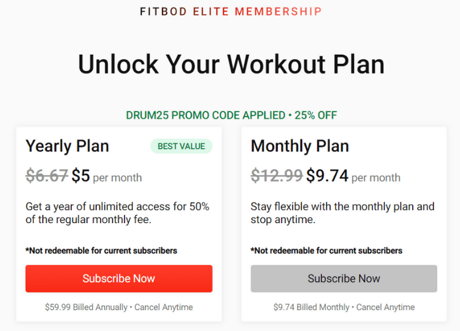
Task: Select the Yearly Plan heading
Action: 67,146
